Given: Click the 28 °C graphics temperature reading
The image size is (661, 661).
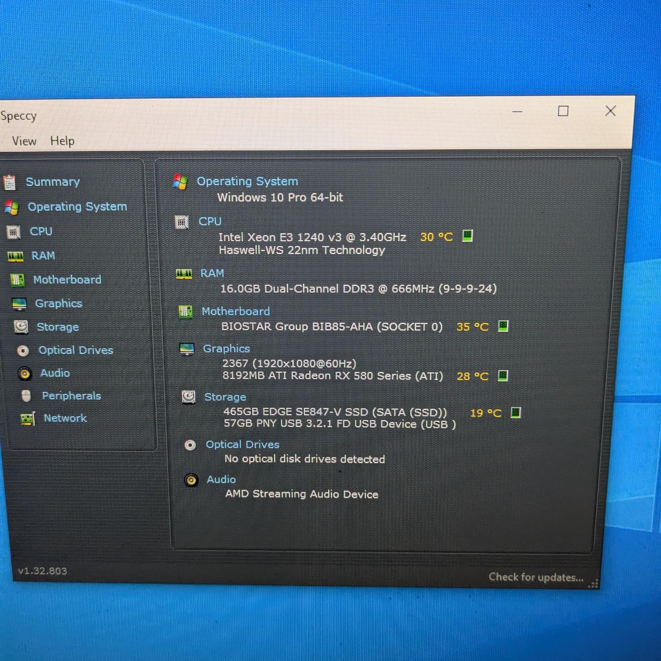Looking at the screenshot, I should tap(473, 377).
